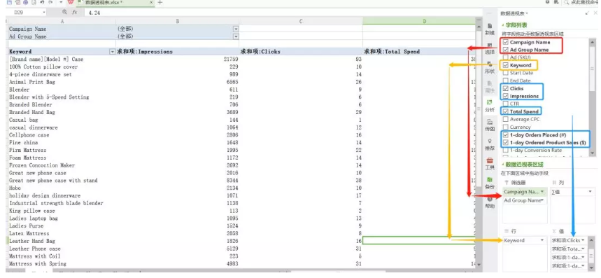Open the Keyword column header filter dropdown

pos(113,51)
